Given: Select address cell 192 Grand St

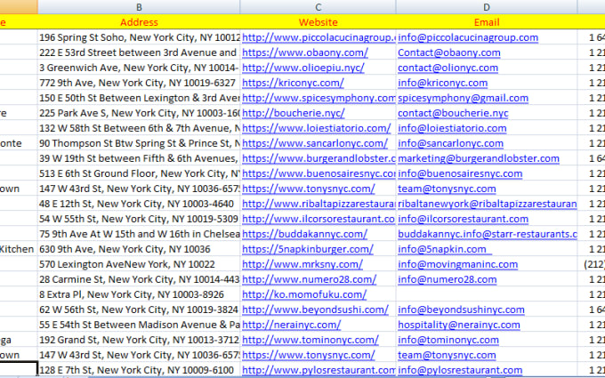Looking at the screenshot, I should point(139,340).
